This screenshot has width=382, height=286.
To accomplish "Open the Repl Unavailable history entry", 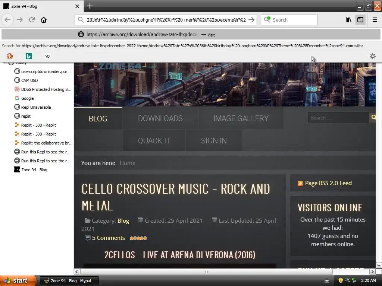I will [x=33, y=107].
